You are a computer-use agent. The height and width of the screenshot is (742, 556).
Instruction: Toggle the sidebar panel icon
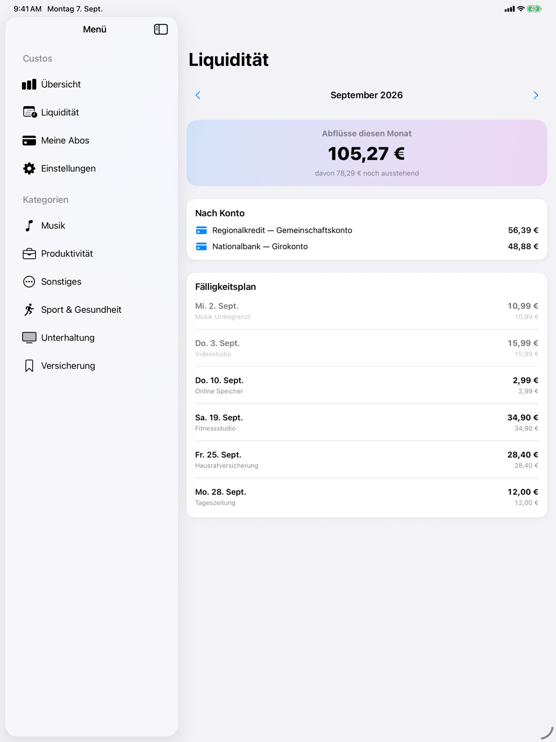point(161,29)
